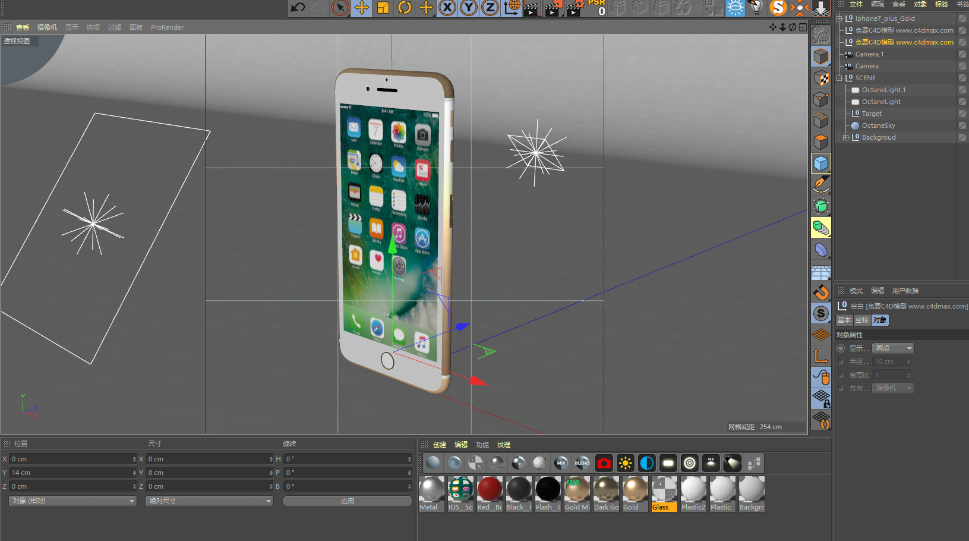Click the Octane MIX material icon

coord(561,463)
